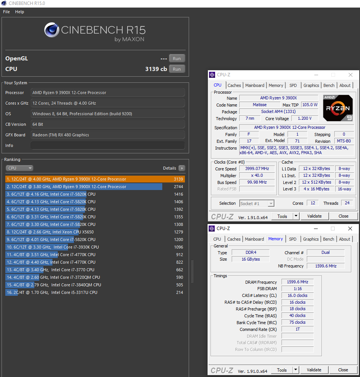Click the Details arrow button in Ranking
This screenshot has width=360, height=377.
182,168
